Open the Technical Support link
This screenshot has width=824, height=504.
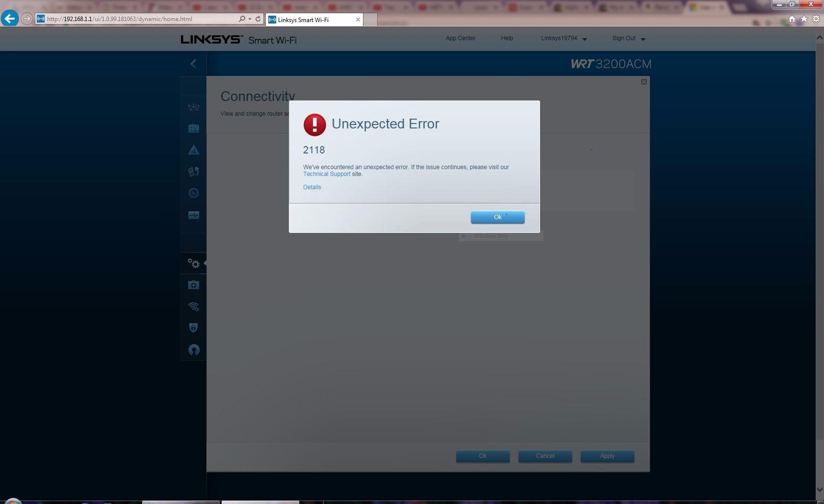point(326,174)
